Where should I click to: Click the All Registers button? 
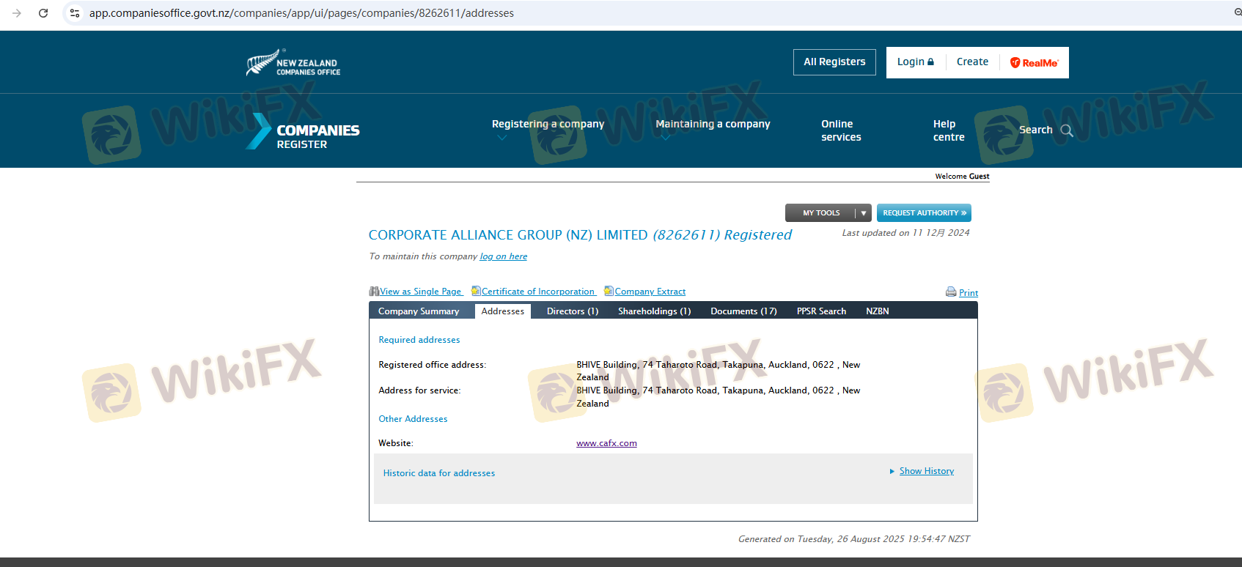(834, 62)
